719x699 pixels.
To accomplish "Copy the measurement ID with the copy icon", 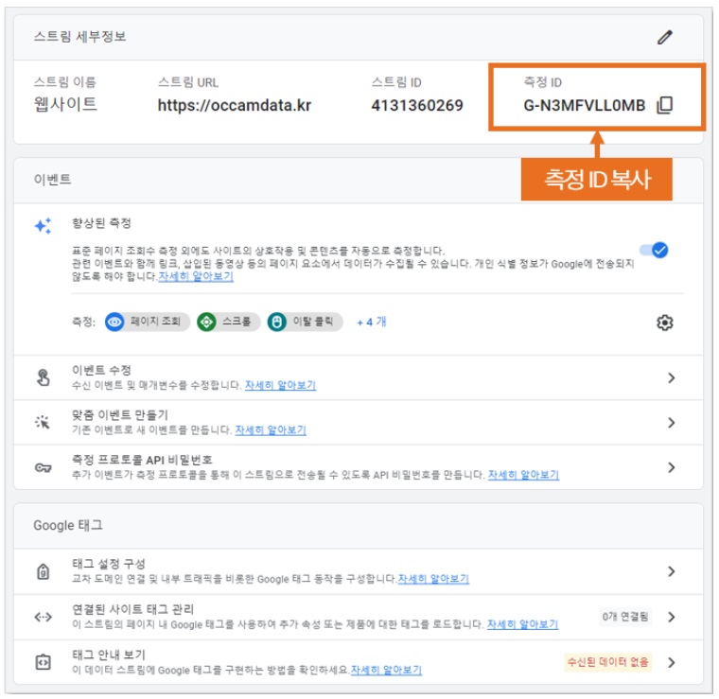I will click(664, 105).
